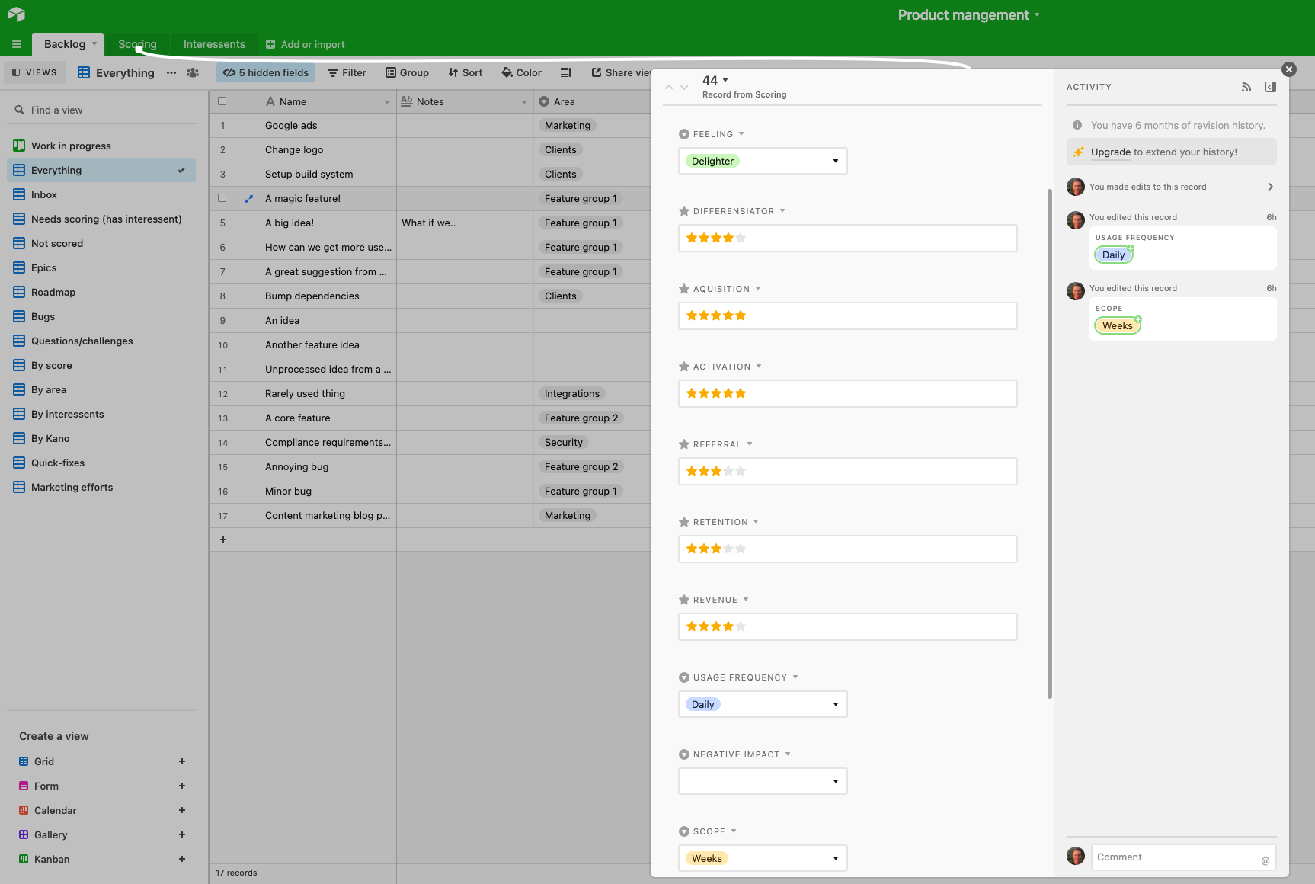Set Referral rating to five stars
Screen dimensions: 1315x884
click(x=741, y=471)
